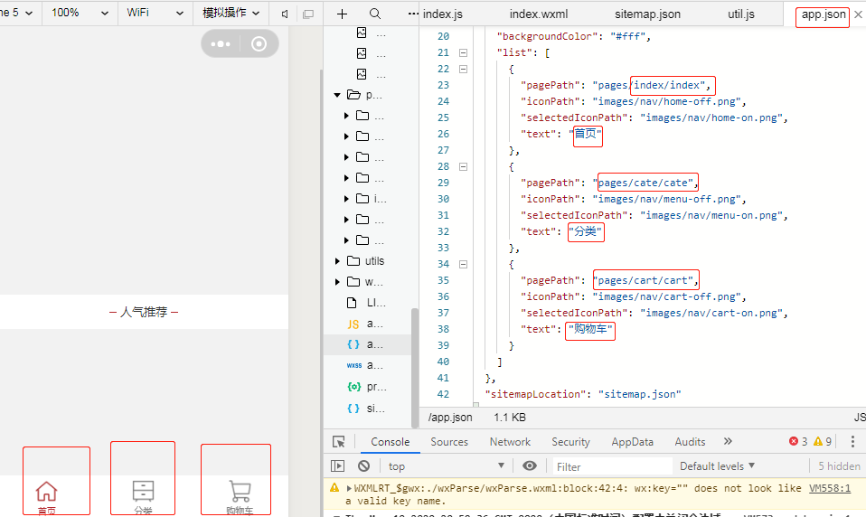The image size is (866, 517).
Task: Click the utils folder icon
Action: pos(353,260)
